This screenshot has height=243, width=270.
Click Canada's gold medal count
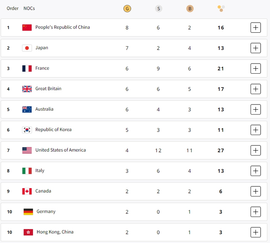(127, 191)
